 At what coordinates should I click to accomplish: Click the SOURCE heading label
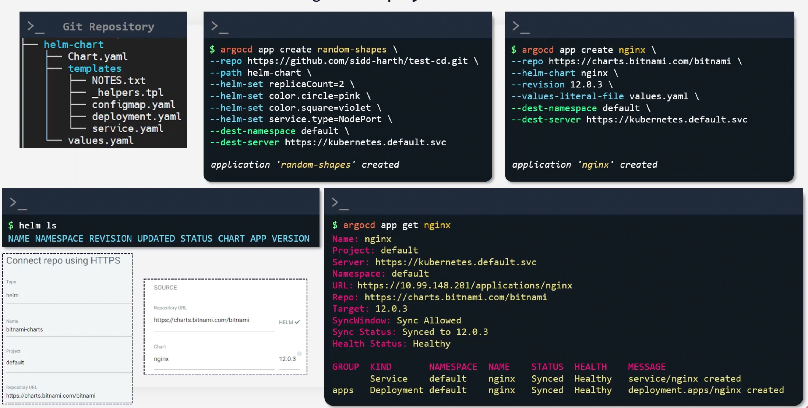(165, 288)
